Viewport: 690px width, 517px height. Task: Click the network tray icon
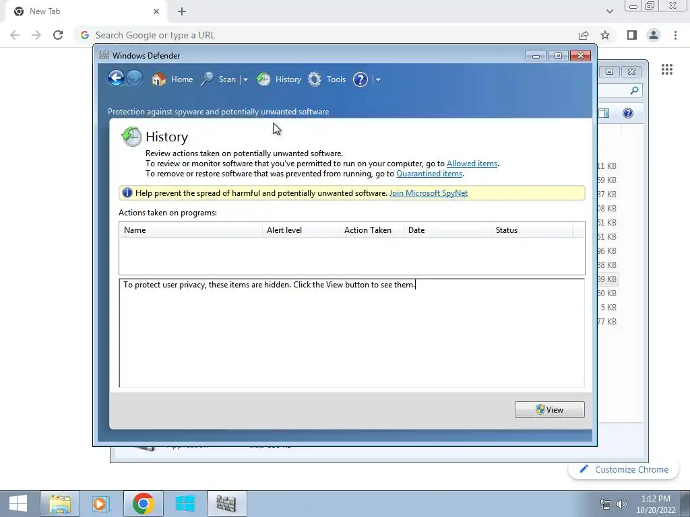(x=606, y=504)
